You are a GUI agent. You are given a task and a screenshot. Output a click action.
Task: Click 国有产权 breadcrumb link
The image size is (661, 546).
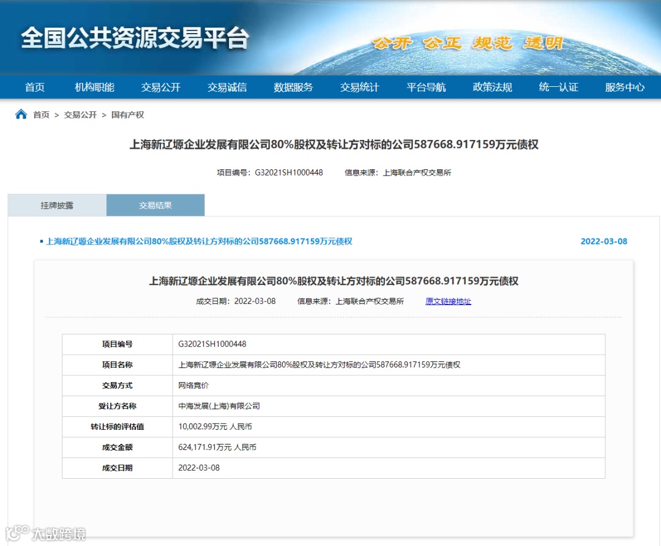pos(127,115)
